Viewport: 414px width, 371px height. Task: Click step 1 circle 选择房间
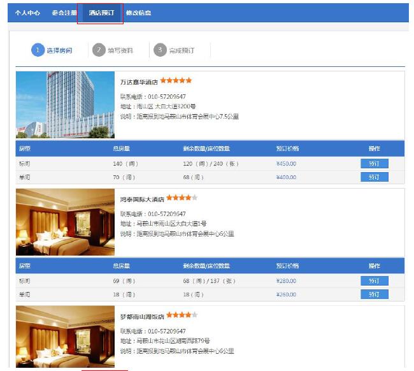38,50
